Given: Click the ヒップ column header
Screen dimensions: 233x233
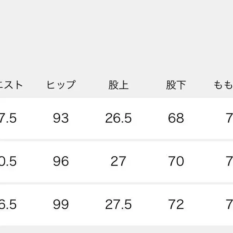Looking at the screenshot, I should pyautogui.click(x=61, y=85).
